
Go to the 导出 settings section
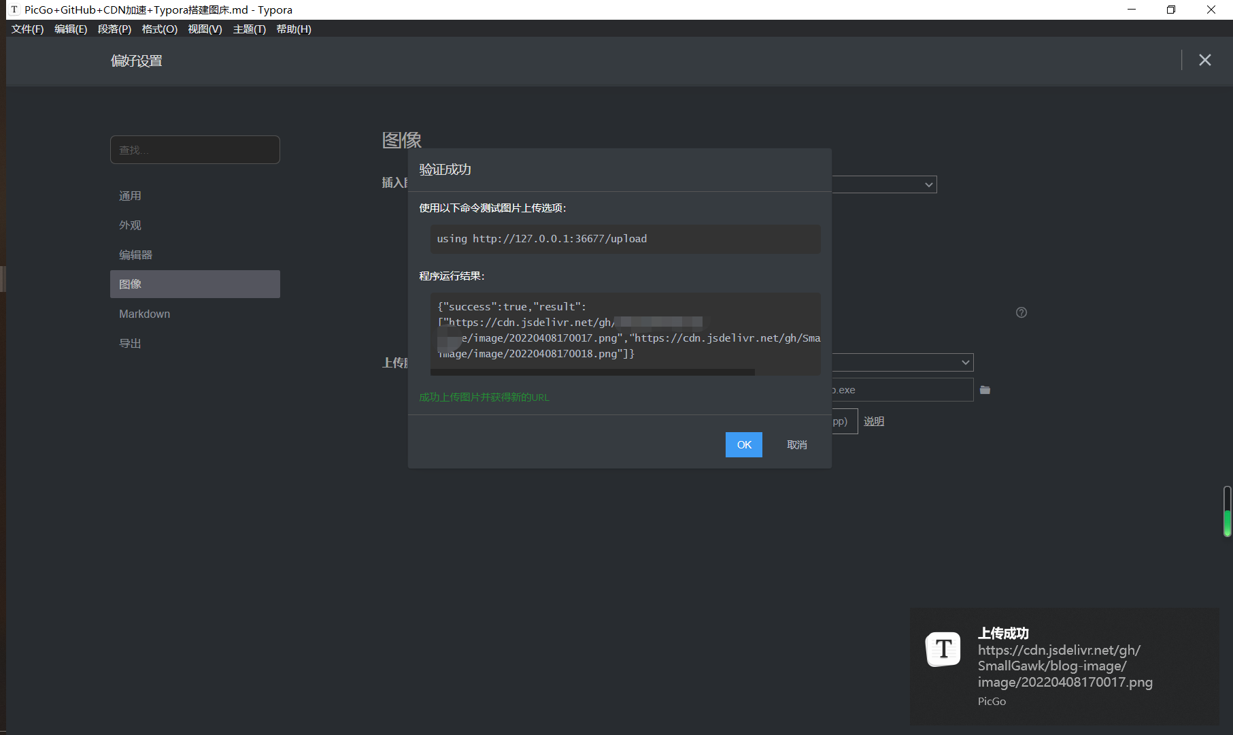pos(129,343)
